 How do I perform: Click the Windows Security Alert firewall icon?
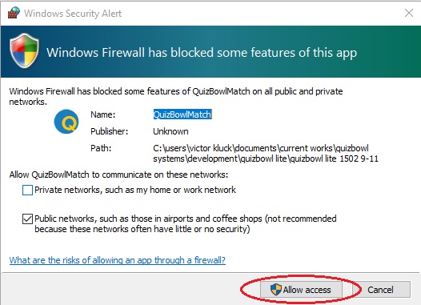pyautogui.click(x=14, y=13)
